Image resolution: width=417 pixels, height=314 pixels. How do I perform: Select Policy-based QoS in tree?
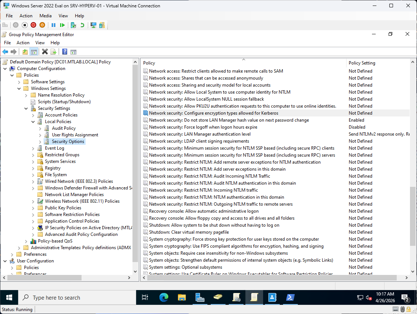pos(55,241)
